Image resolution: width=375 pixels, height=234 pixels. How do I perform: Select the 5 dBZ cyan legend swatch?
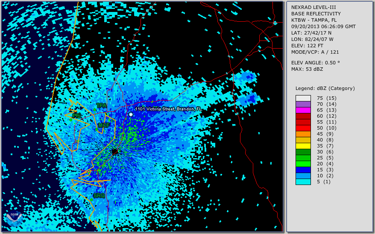click(303, 182)
